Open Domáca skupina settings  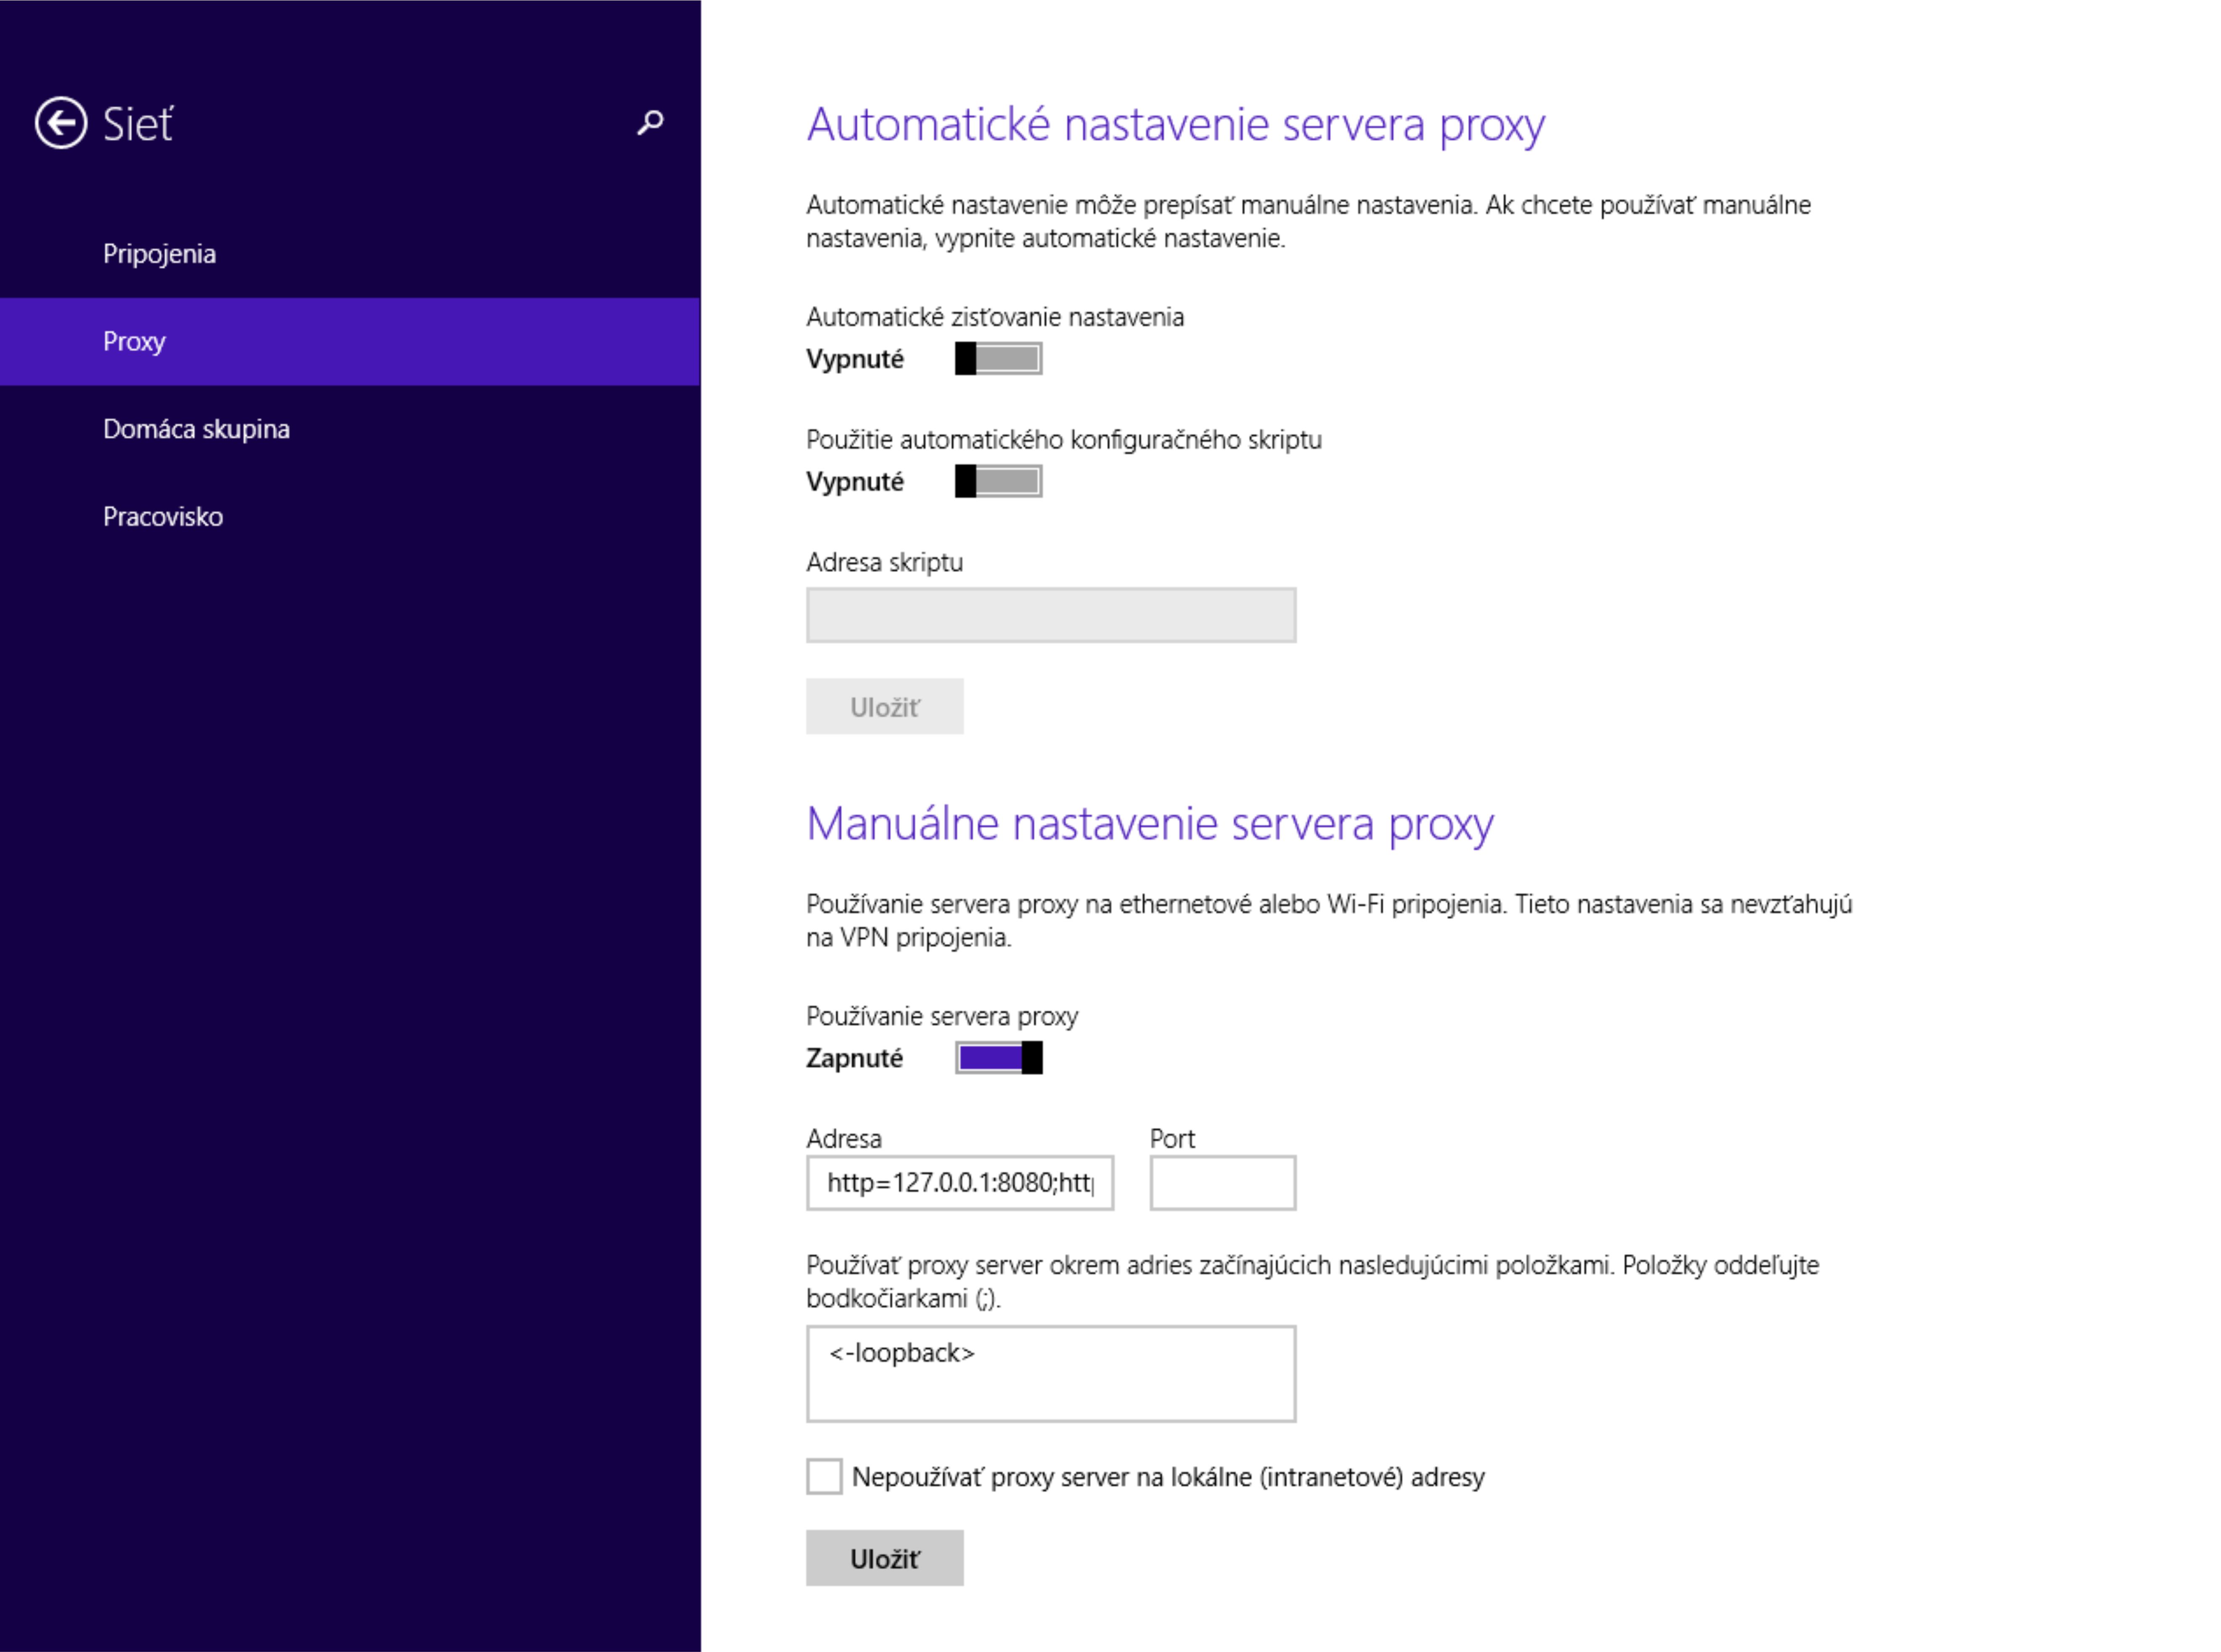click(196, 429)
